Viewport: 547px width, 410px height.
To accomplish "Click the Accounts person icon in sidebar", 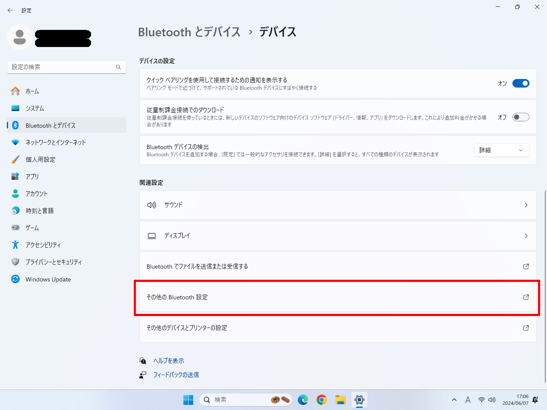I will click(x=15, y=193).
